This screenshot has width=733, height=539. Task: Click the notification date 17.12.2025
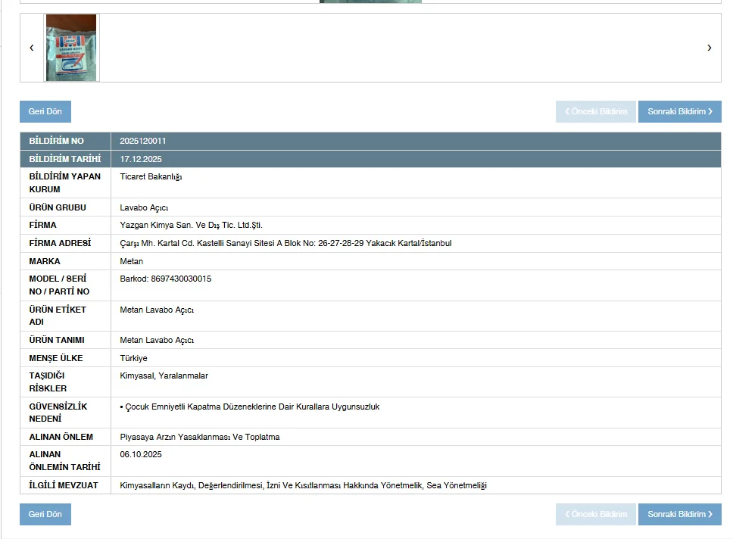141,160
